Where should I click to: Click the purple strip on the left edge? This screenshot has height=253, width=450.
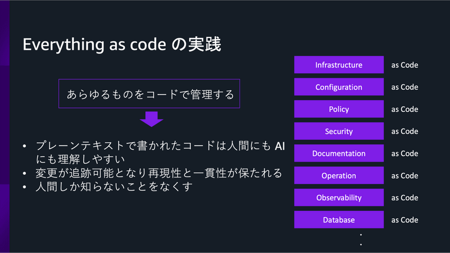4,126
